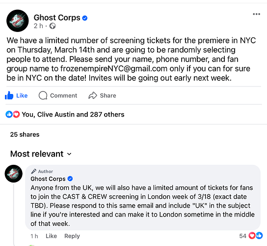Click the Ghost Corps profile picture on post
Image resolution: width=267 pixels, height=246 pixels.
click(18, 21)
